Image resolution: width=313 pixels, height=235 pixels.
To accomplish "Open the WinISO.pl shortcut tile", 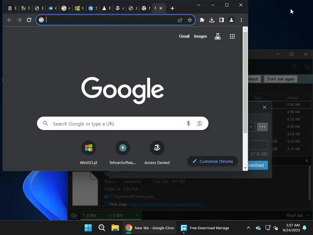I will 88,153.
